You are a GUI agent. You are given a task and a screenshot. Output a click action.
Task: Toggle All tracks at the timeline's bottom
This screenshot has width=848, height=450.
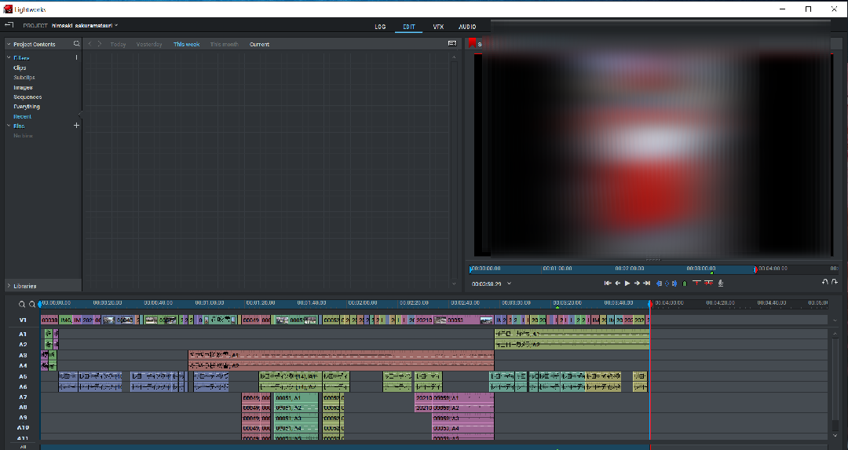tap(23, 446)
